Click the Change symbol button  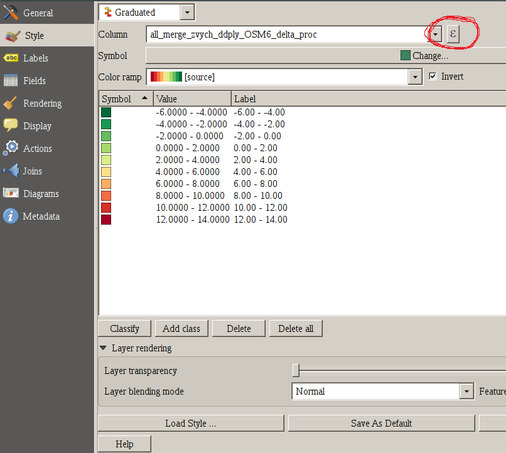pos(424,56)
